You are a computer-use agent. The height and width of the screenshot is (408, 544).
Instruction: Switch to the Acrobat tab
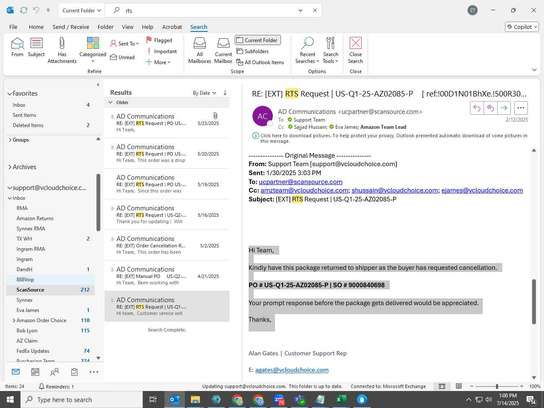pyautogui.click(x=172, y=27)
